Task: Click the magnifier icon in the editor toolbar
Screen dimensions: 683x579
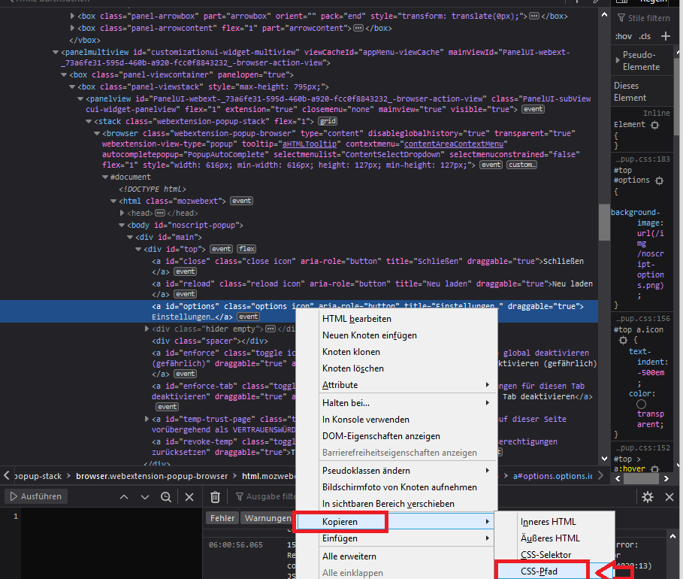Action: click(x=166, y=496)
